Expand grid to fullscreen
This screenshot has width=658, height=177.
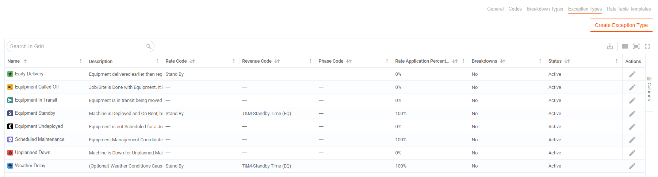(647, 46)
